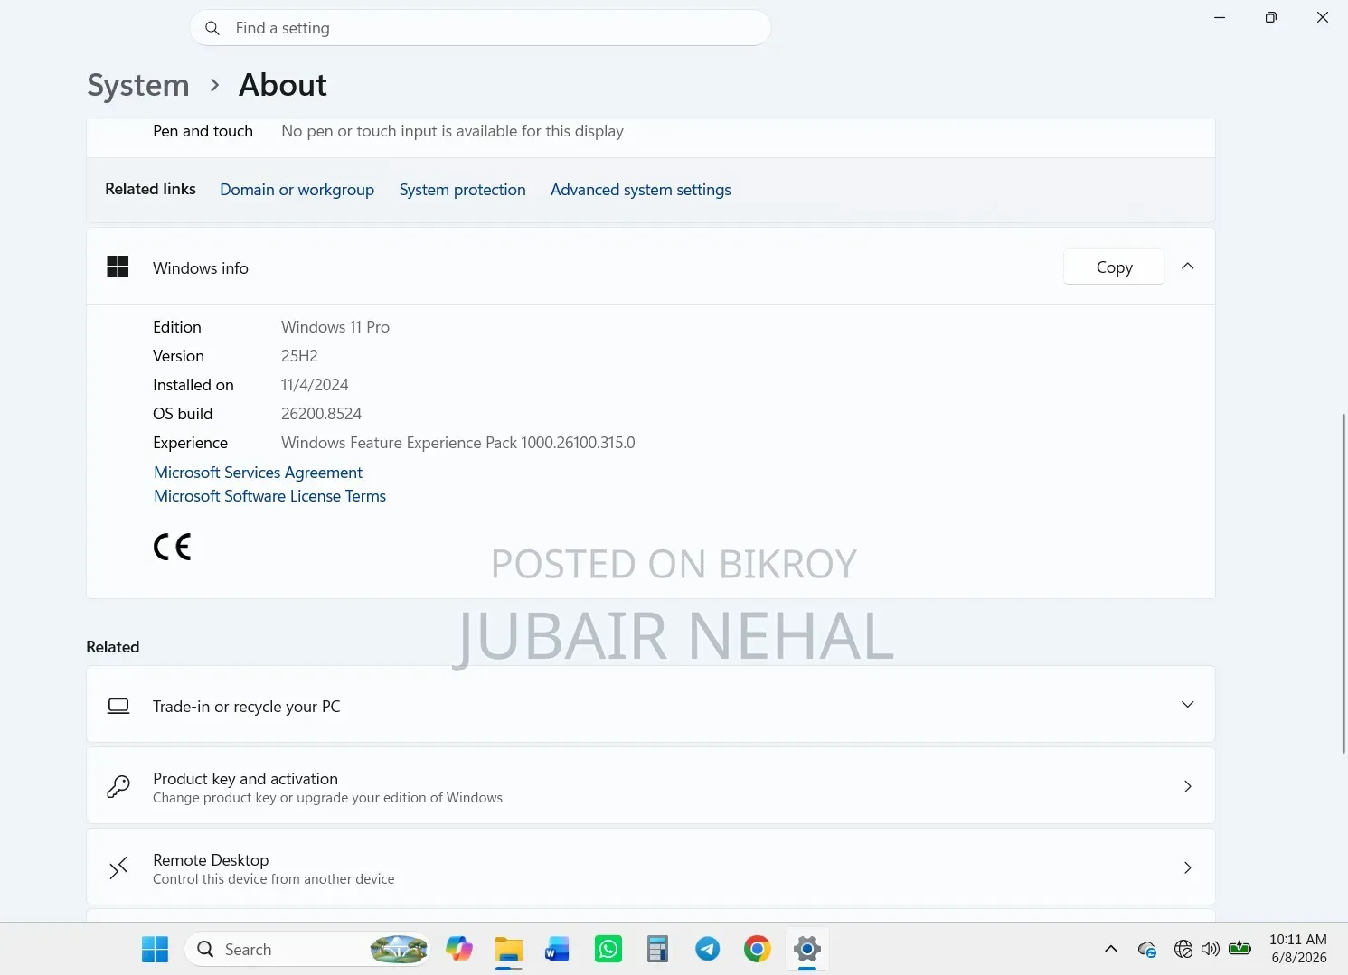Copy the Windows info details

[1114, 267]
